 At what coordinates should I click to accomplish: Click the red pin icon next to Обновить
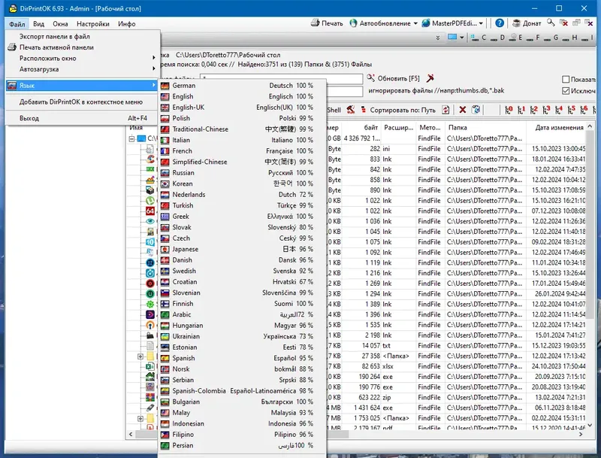tap(430, 78)
